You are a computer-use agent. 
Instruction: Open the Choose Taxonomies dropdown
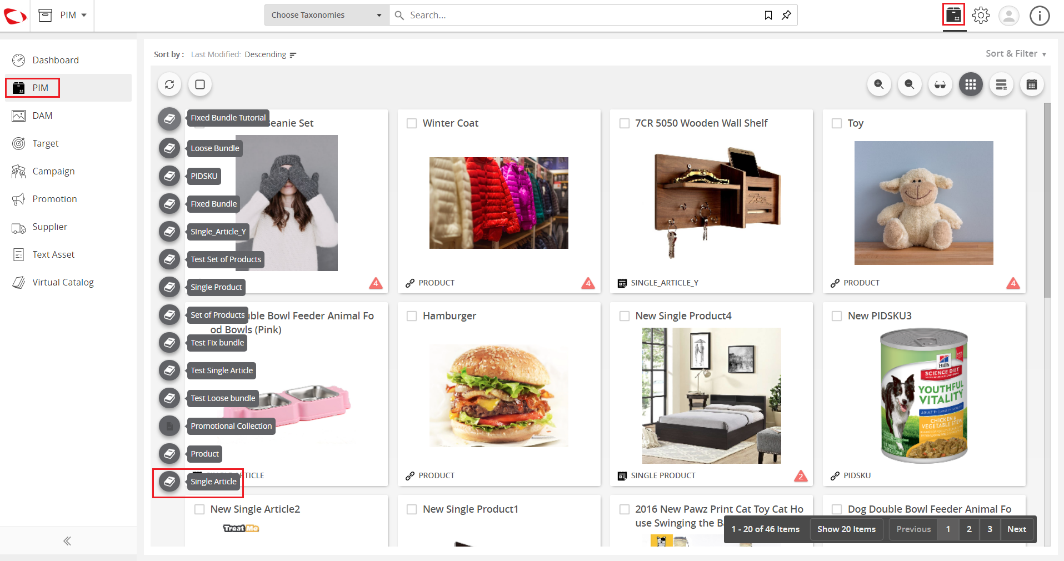coord(327,15)
